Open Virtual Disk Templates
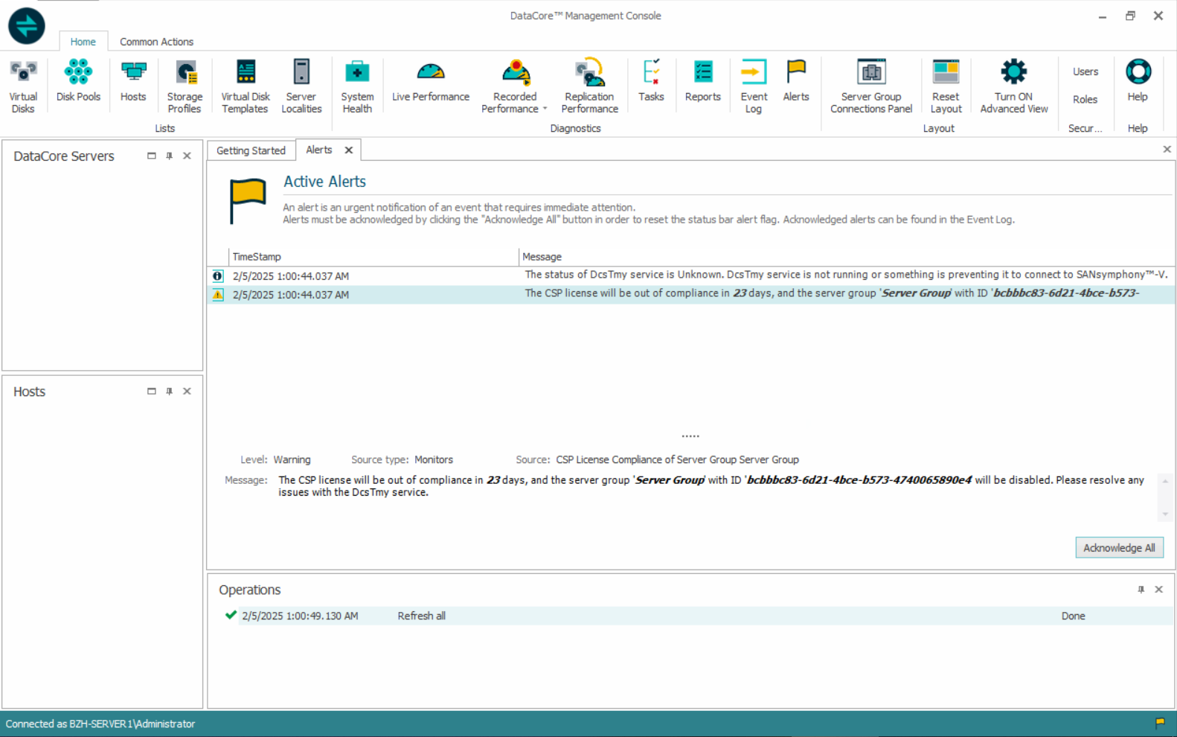This screenshot has height=737, width=1177. [246, 86]
